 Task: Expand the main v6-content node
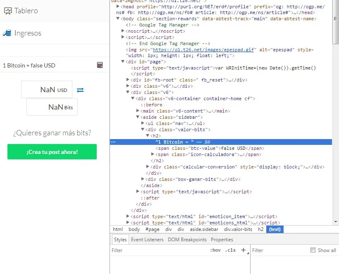(138, 111)
